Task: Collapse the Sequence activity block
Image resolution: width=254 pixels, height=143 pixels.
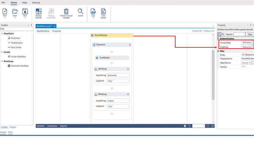Action: [130, 45]
